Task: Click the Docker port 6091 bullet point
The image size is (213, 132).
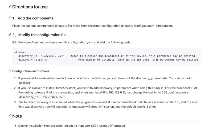Action: [x=72, y=126]
